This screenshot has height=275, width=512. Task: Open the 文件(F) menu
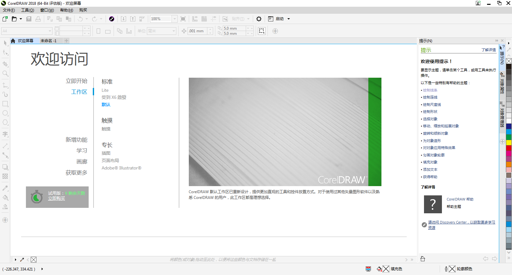(x=9, y=10)
